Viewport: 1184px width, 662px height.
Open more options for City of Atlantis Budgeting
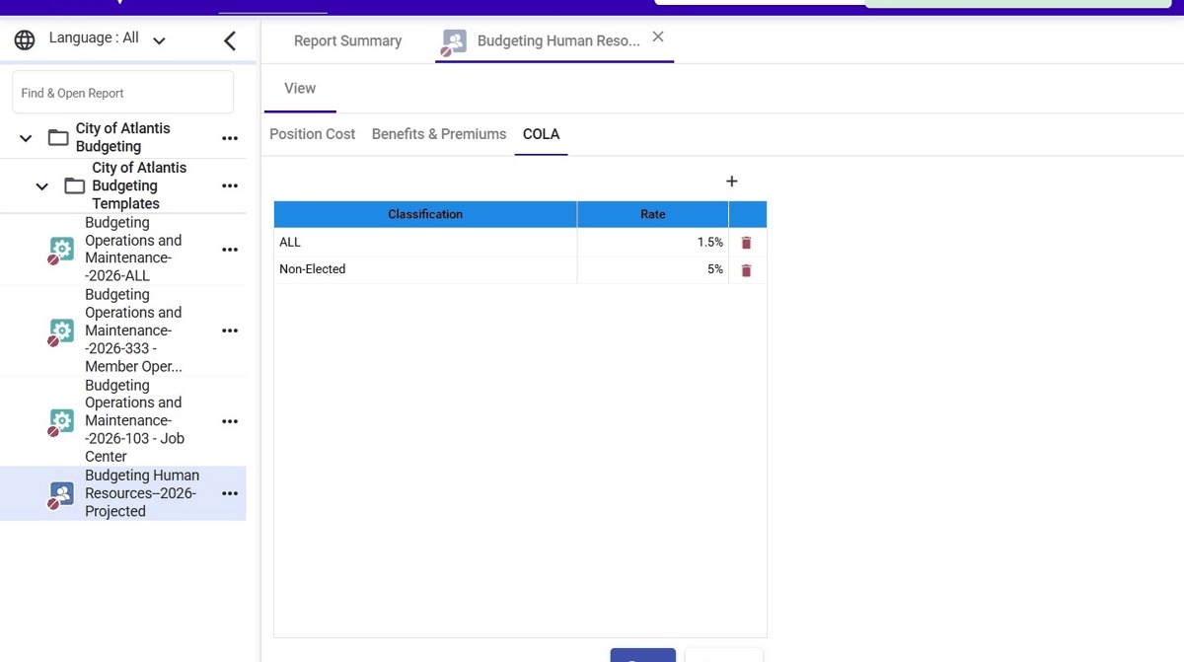tap(230, 138)
